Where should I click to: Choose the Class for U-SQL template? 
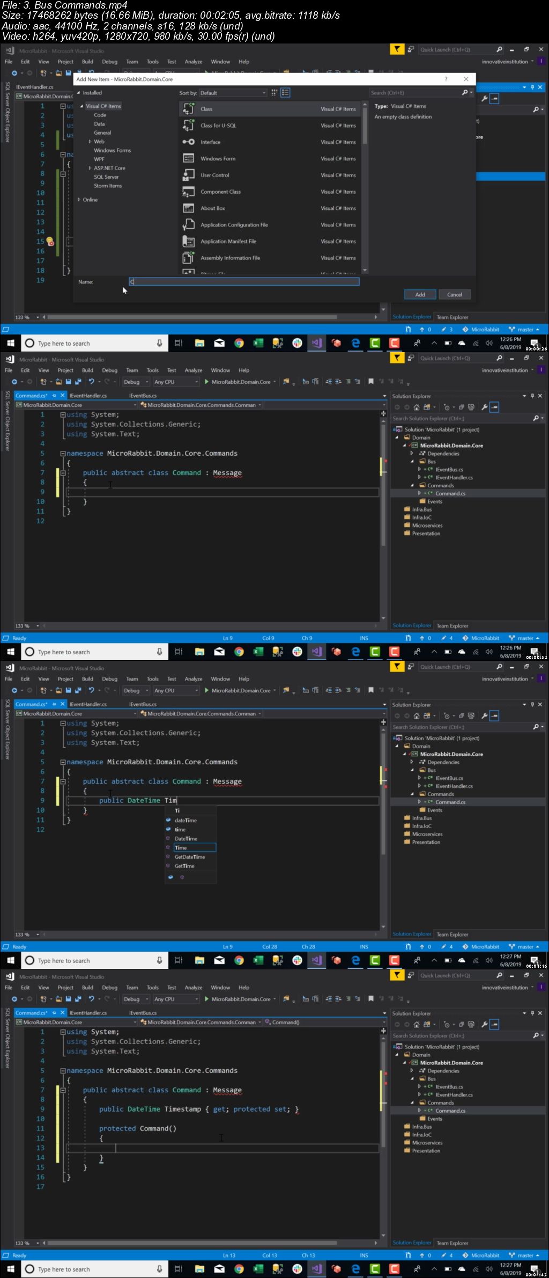coord(271,126)
